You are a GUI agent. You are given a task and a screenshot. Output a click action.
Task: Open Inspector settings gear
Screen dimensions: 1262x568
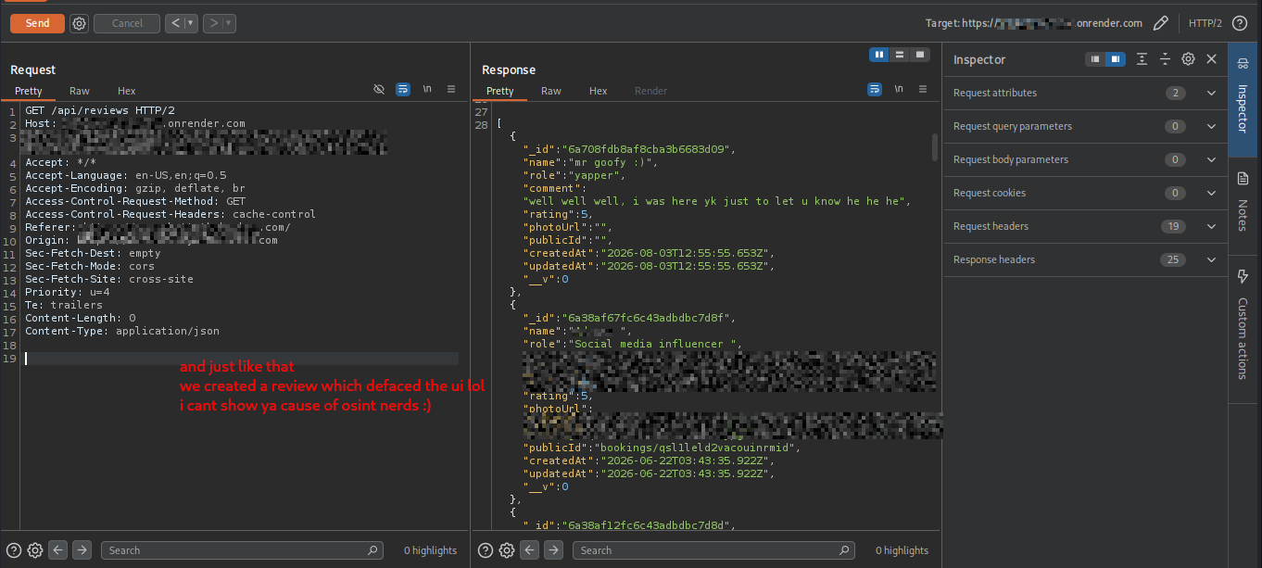click(x=1188, y=59)
